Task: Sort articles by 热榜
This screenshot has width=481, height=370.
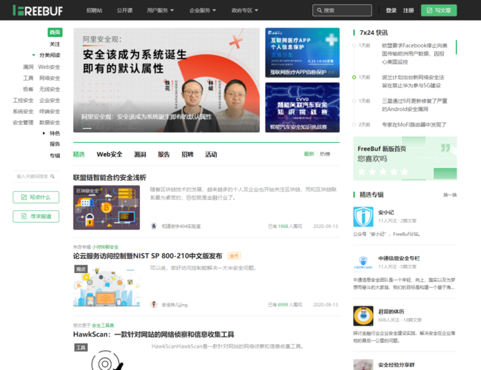Action: pyautogui.click(x=325, y=154)
